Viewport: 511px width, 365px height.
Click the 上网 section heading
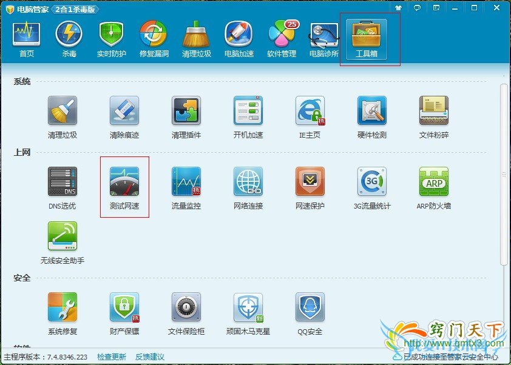click(x=22, y=152)
